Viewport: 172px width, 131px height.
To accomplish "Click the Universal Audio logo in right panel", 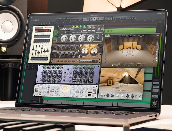I will click(160, 22).
